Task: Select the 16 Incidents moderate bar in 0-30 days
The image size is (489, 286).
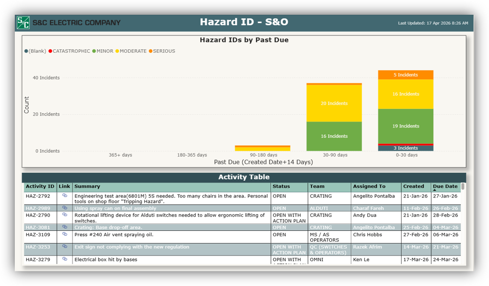Action: coord(406,94)
